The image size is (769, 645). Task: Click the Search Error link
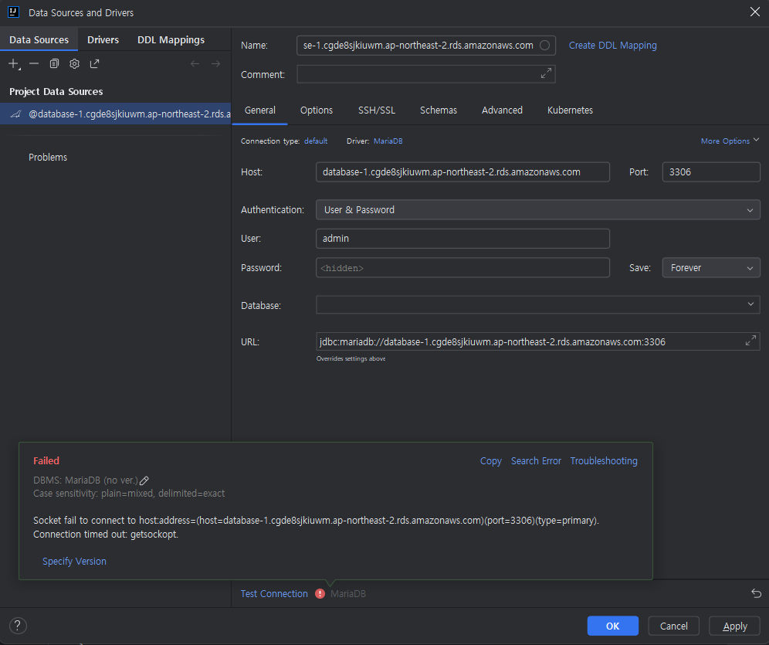536,461
